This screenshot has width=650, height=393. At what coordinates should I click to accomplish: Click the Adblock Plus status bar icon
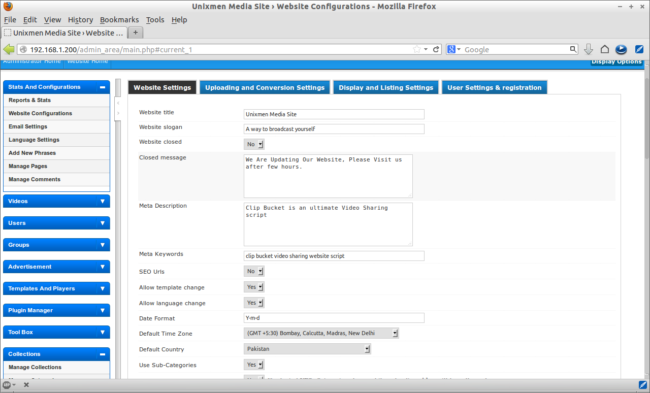[x=7, y=385]
